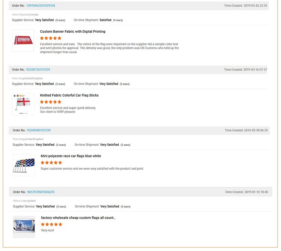
Task: Click the red banner product thumbnail
Action: (23, 40)
